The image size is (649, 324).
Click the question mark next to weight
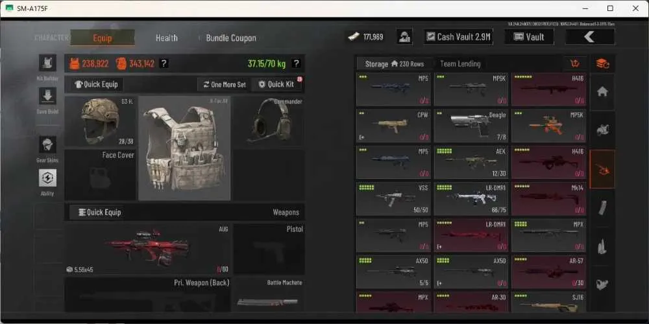coord(296,64)
